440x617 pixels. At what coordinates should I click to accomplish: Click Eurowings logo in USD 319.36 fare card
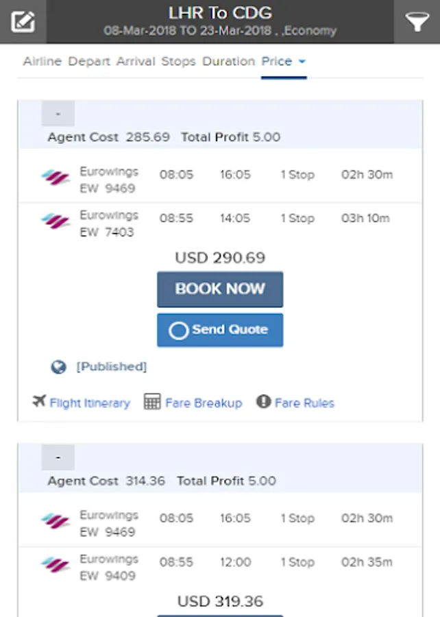pyautogui.click(x=56, y=522)
